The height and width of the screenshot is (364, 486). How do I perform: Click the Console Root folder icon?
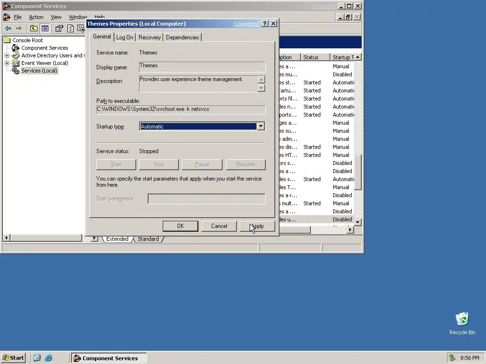click(x=7, y=40)
